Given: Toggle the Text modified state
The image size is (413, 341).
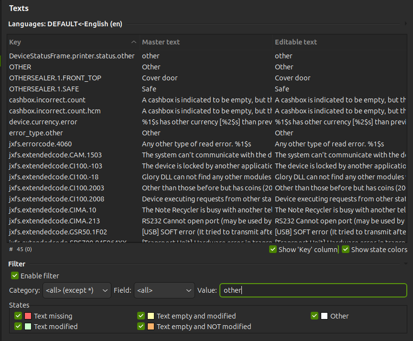Looking at the screenshot, I should pos(18,326).
